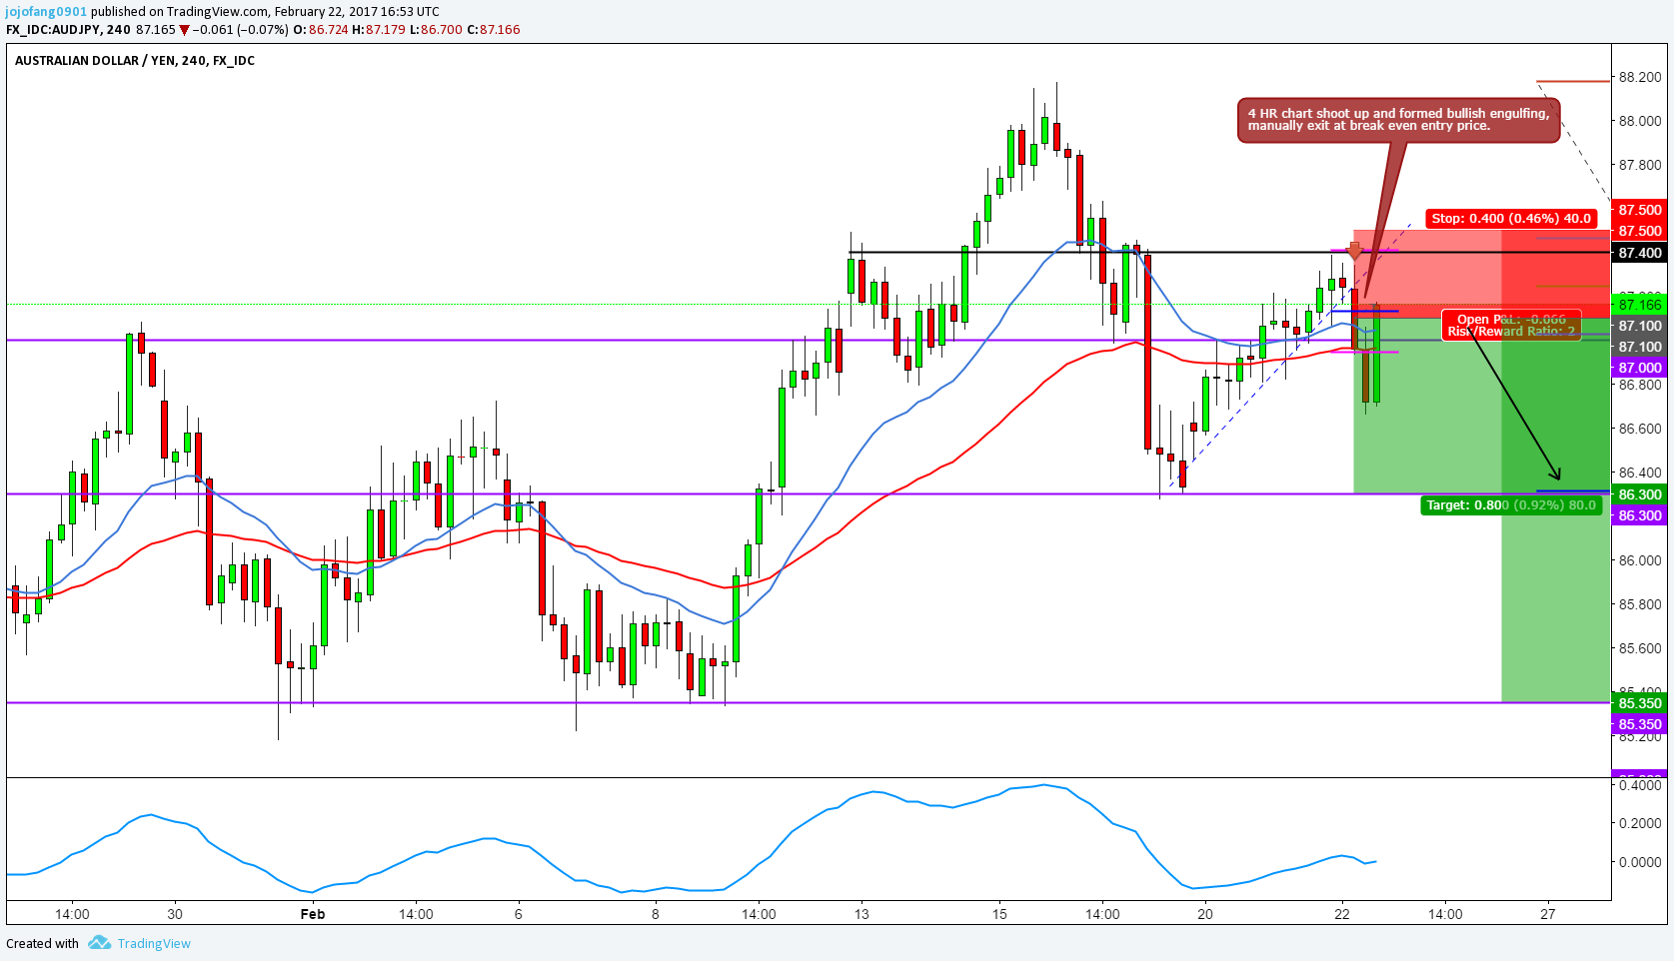Click the 'Created with' footer text
The width and height of the screenshot is (1674, 961).
[42, 943]
